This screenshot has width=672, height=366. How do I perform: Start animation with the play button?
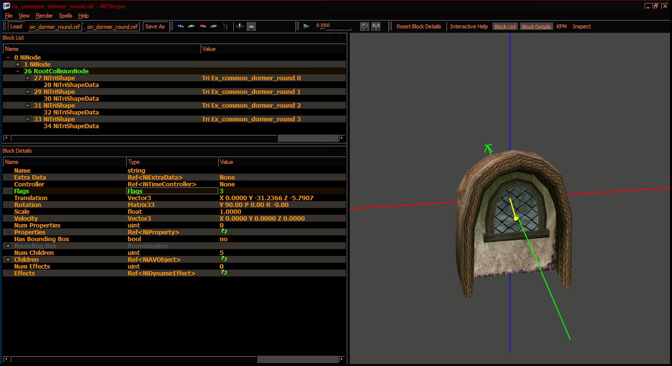click(x=307, y=26)
